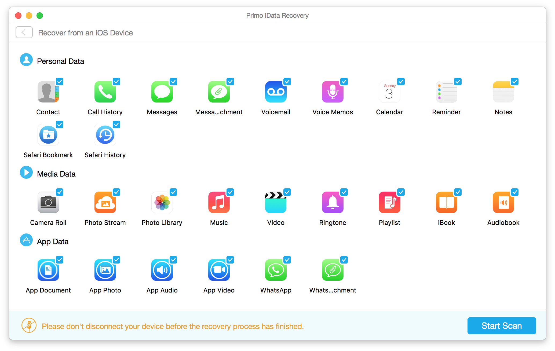Uncheck the Calendar checkbox
The height and width of the screenshot is (351, 555).
(x=401, y=82)
